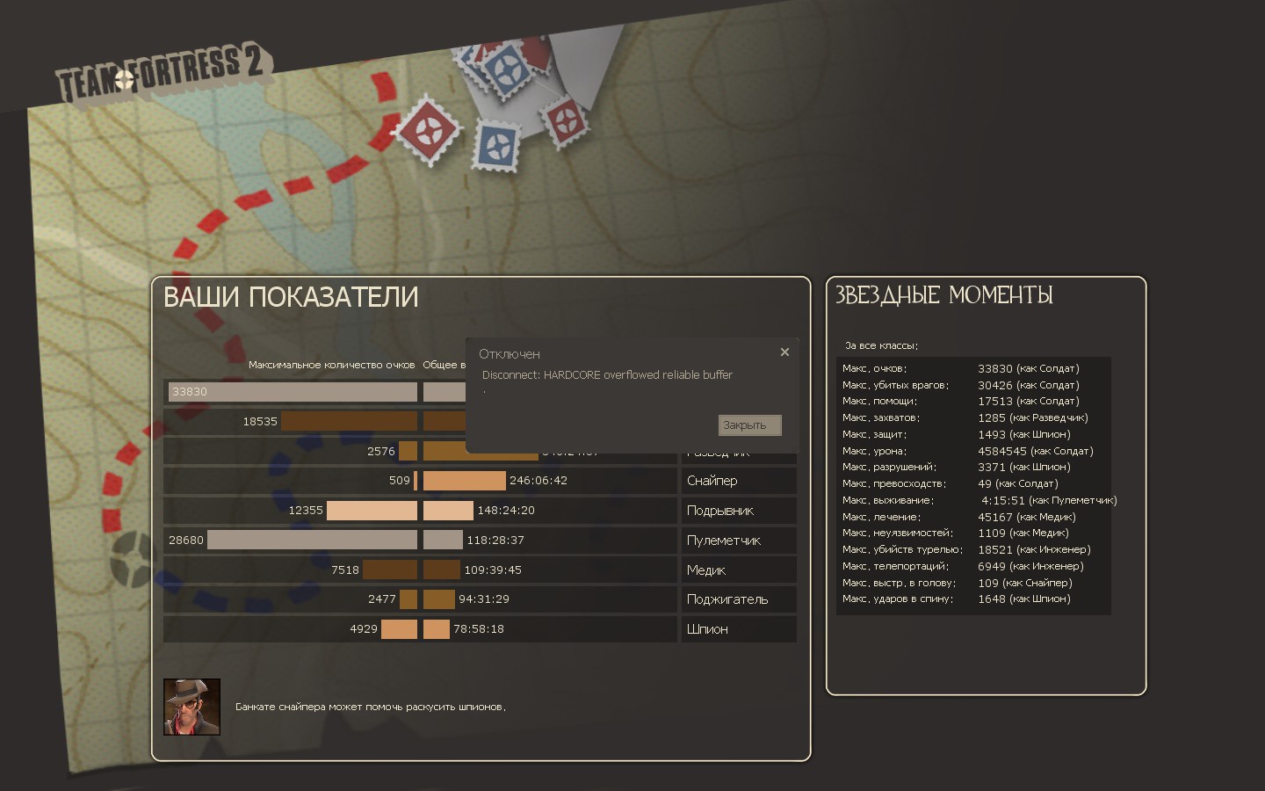Click the large red stamp on map
This screenshot has height=791, width=1265.
coord(428,131)
